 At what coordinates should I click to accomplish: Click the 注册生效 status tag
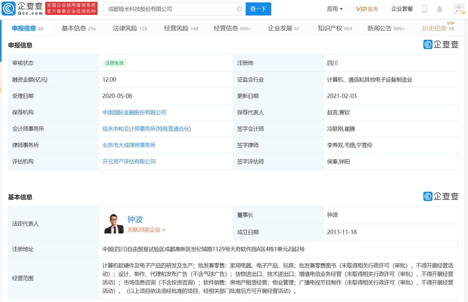tap(114, 63)
